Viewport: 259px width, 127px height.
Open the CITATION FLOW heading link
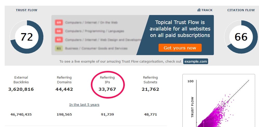[241, 10]
